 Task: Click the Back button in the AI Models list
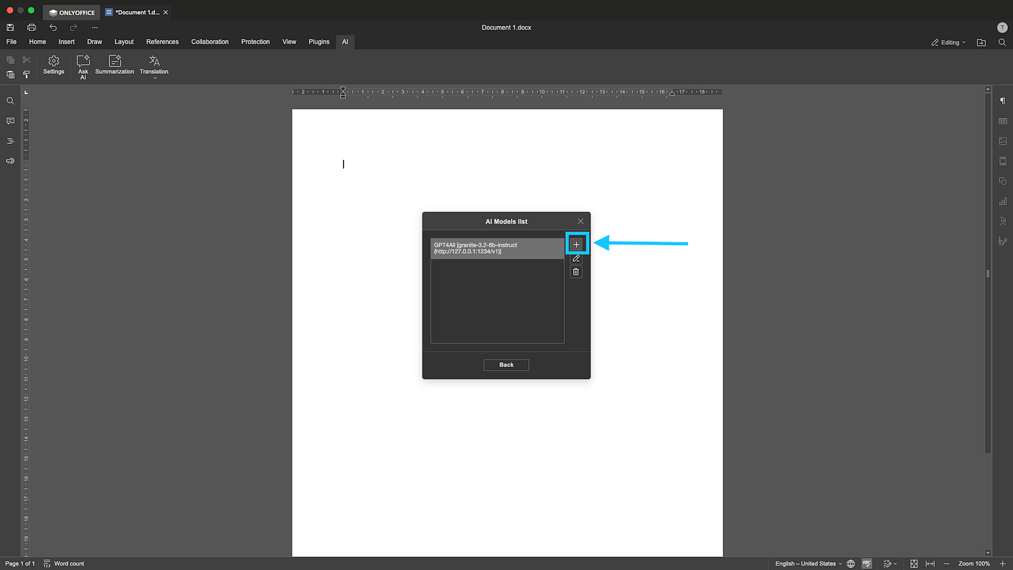pos(506,365)
